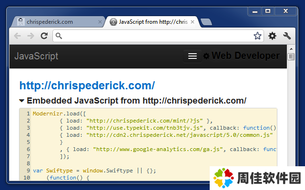
Task: Close the chrispederick.com tab
Action: 100,22
